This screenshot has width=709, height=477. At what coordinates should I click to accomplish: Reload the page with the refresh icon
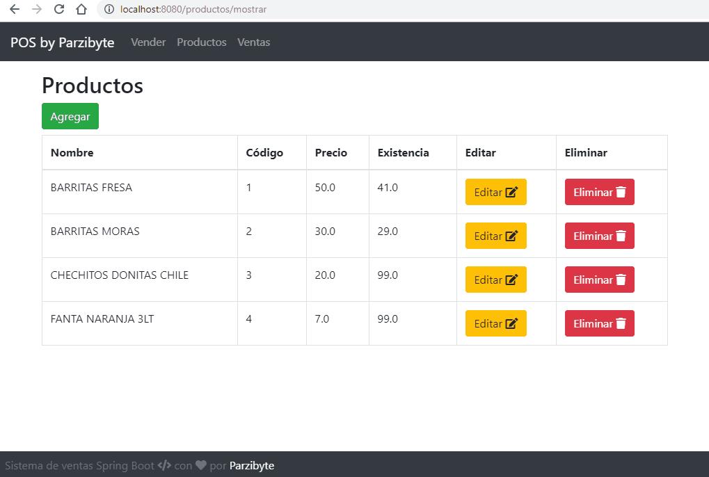click(58, 9)
